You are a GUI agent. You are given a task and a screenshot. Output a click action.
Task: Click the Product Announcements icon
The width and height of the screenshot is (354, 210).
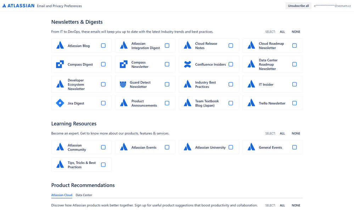click(x=124, y=103)
